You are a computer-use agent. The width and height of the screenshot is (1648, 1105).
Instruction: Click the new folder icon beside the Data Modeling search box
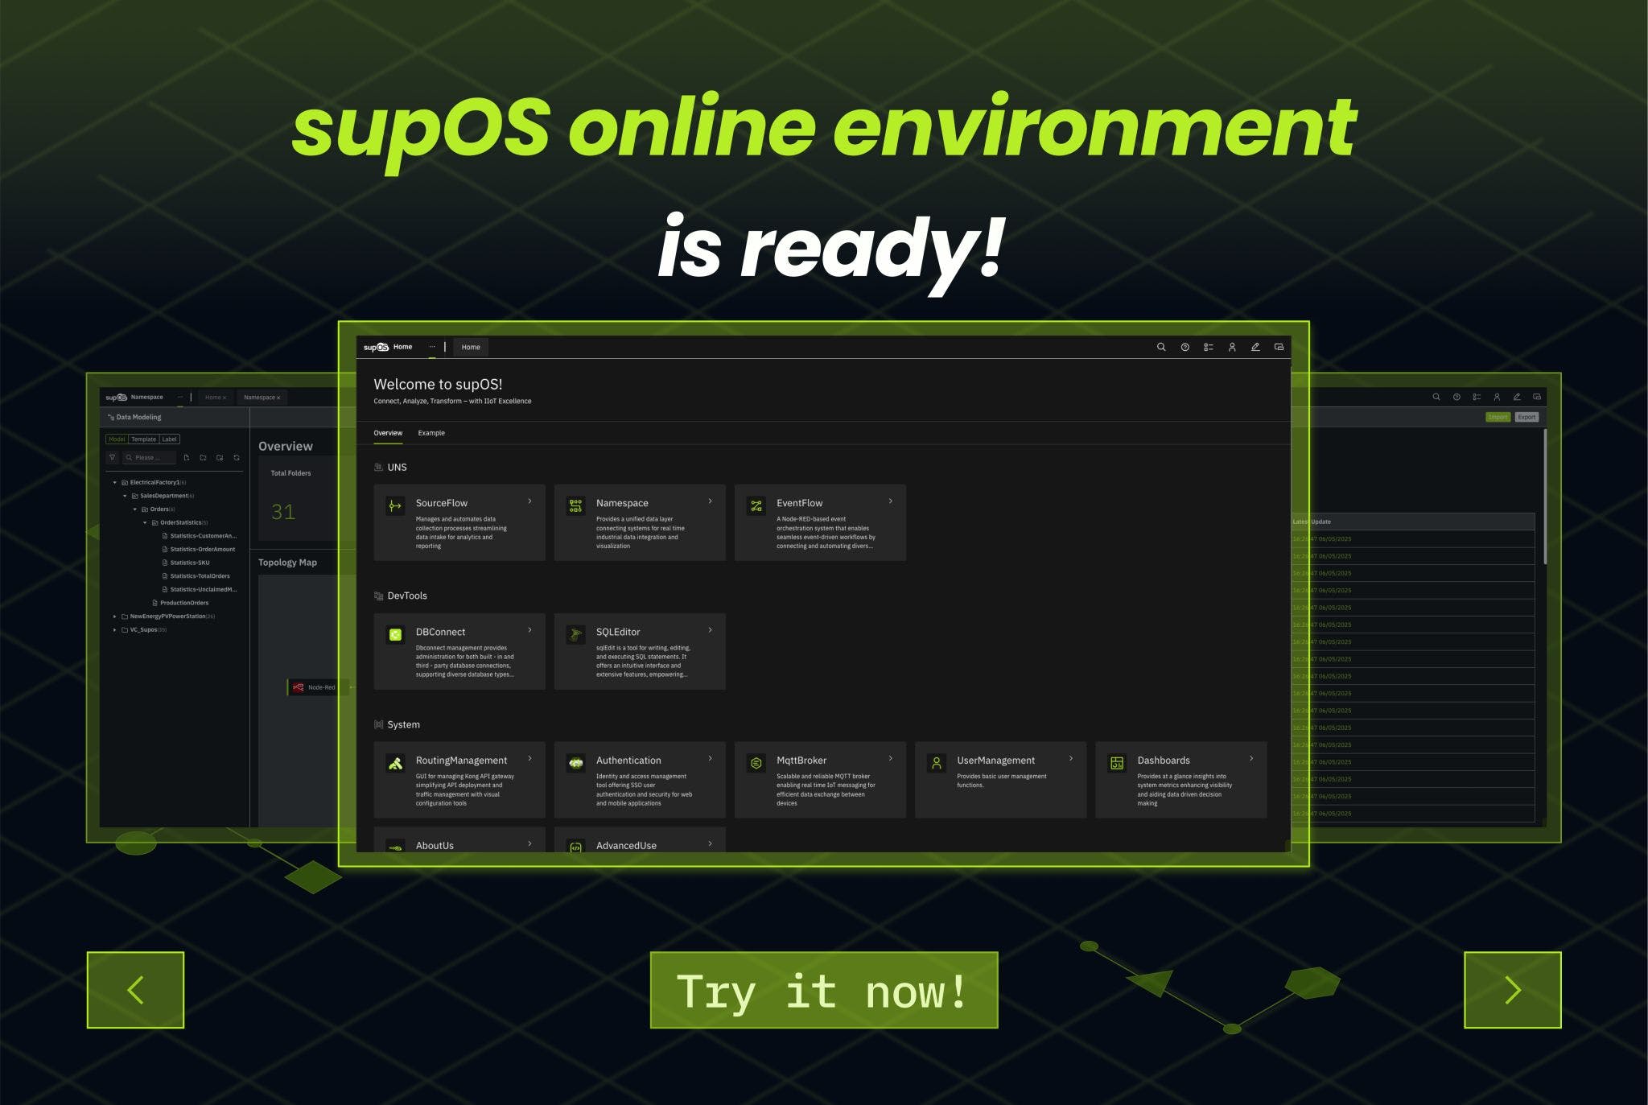click(x=203, y=457)
